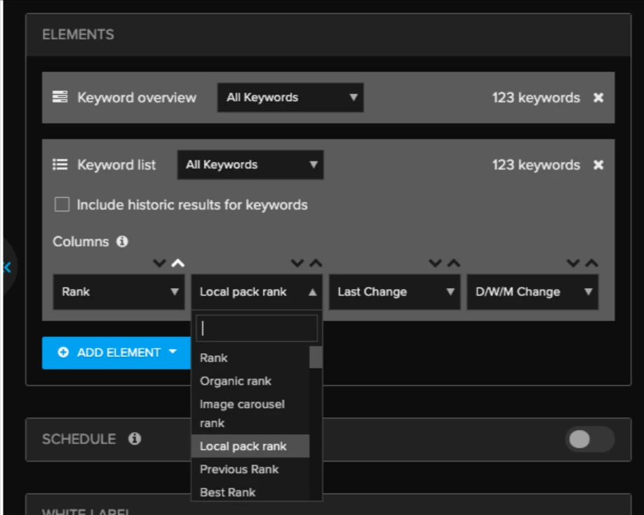Viewport: 644px width, 515px height.
Task: Open the Keyword list All Keywords selector
Action: pyautogui.click(x=250, y=165)
